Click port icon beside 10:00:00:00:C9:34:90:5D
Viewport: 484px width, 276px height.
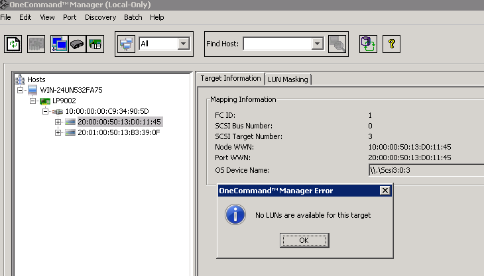58,111
